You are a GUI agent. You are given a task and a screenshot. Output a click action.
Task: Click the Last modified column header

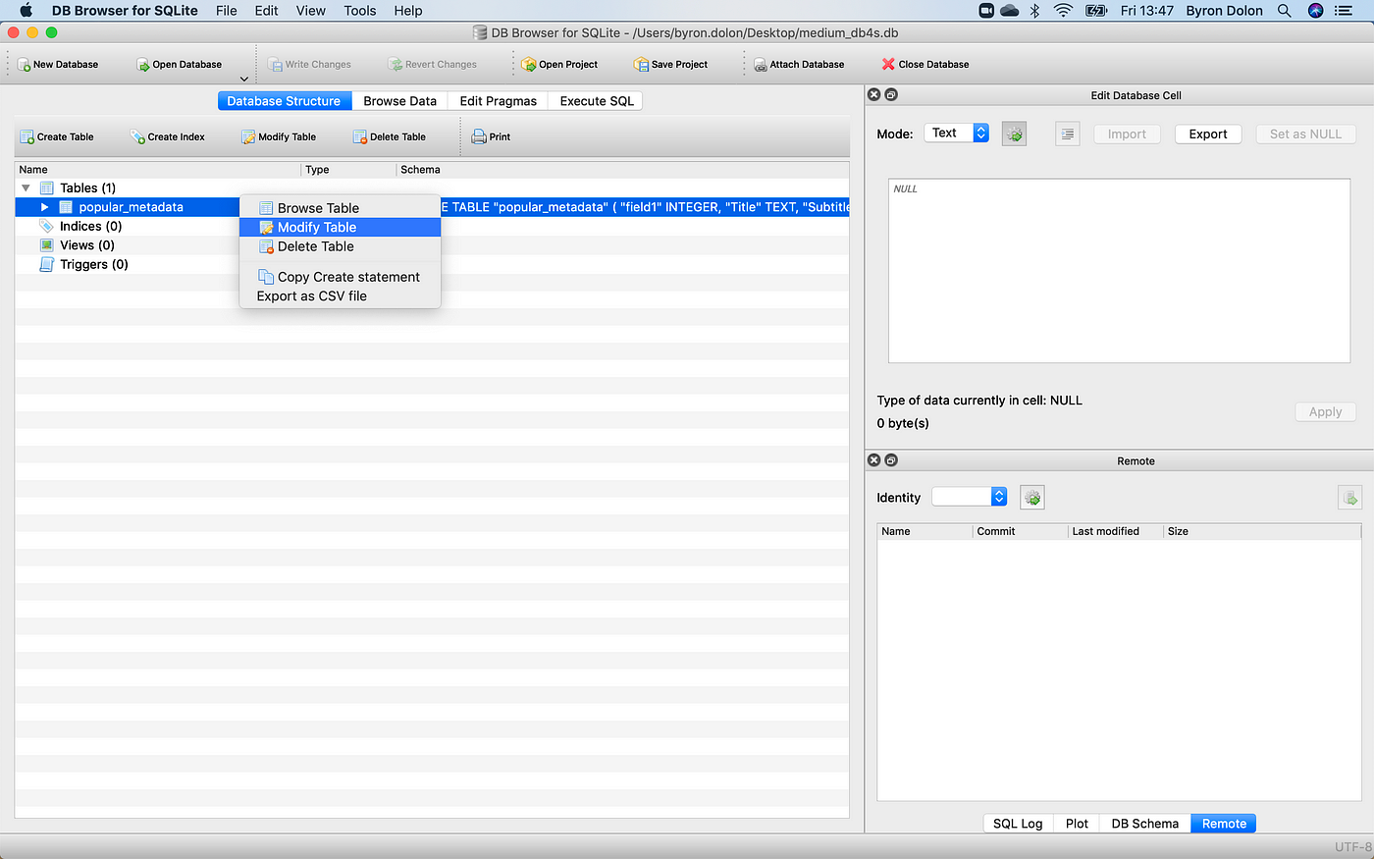coord(1115,531)
